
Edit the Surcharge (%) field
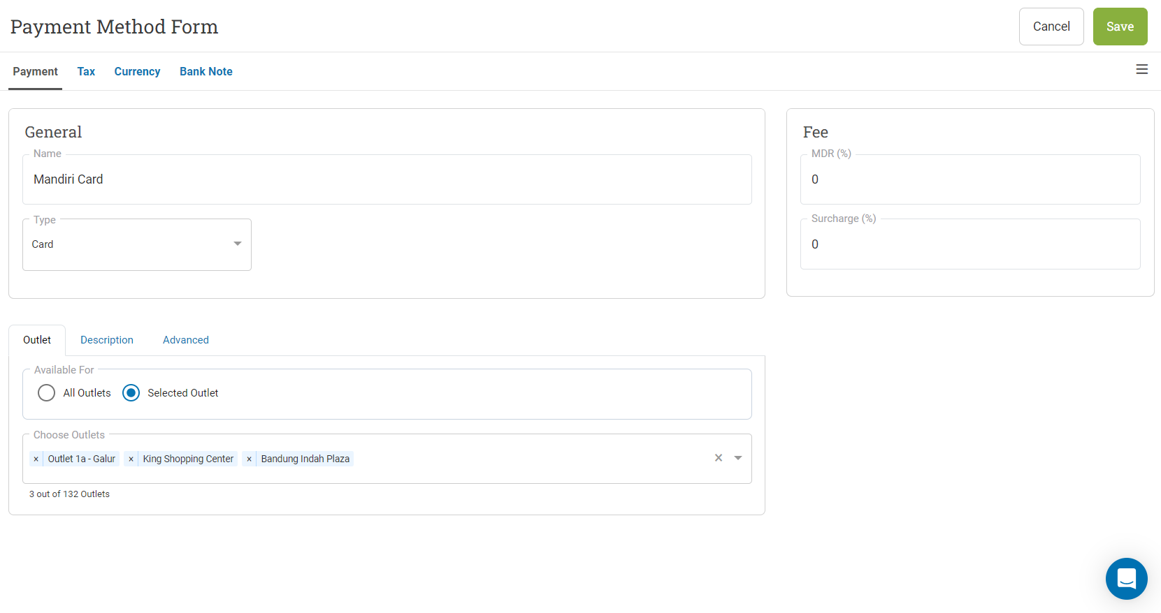[970, 244]
